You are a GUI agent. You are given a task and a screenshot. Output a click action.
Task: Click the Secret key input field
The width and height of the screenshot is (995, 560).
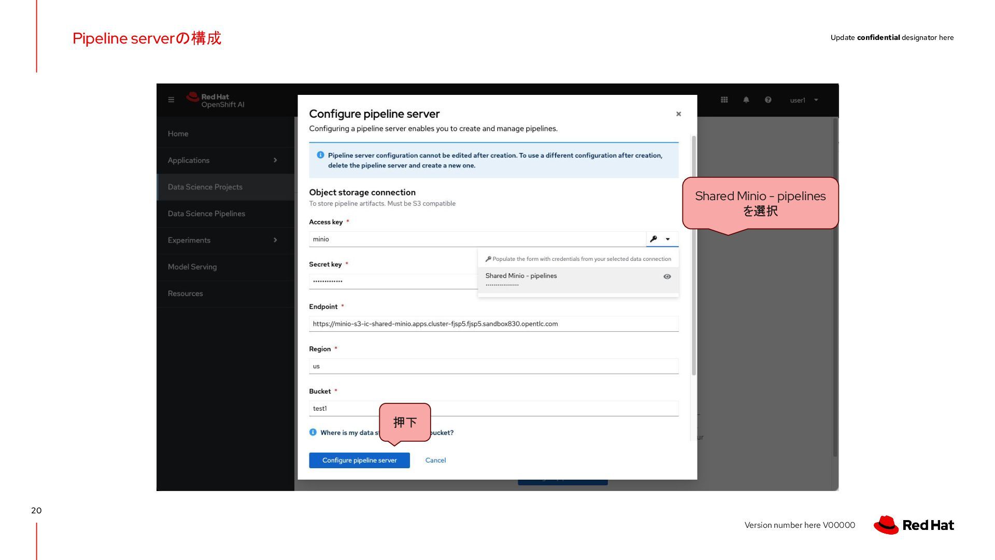pyautogui.click(x=393, y=282)
